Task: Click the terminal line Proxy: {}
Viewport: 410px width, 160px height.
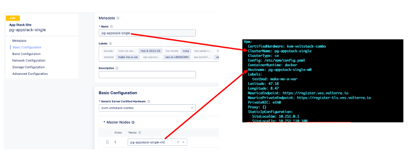Action: click(x=257, y=107)
